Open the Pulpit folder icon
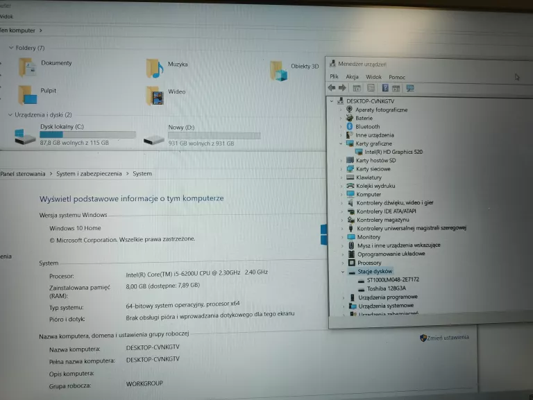This screenshot has height=400, width=533. coord(27,95)
